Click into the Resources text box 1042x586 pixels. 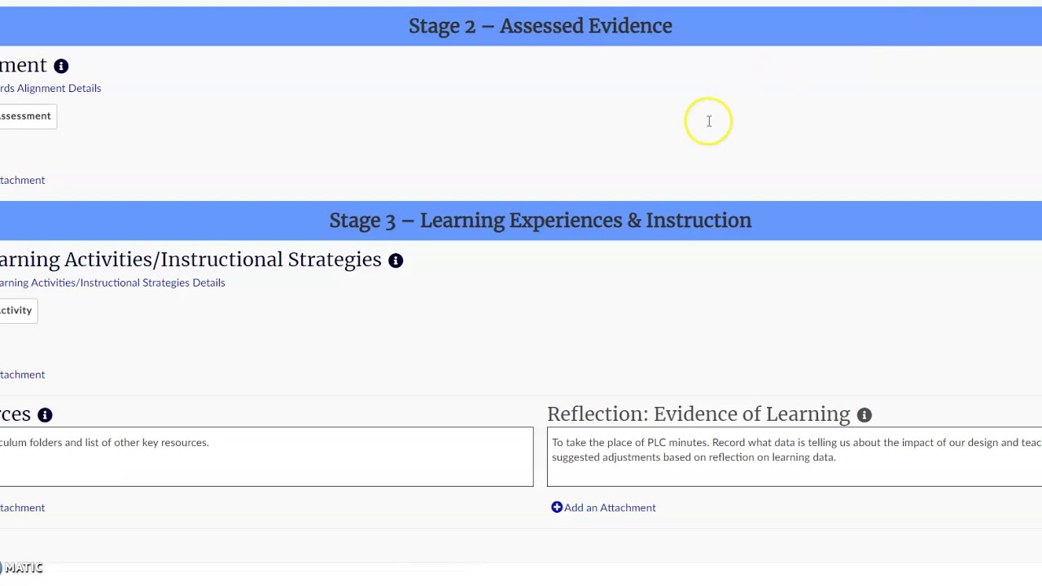266,457
